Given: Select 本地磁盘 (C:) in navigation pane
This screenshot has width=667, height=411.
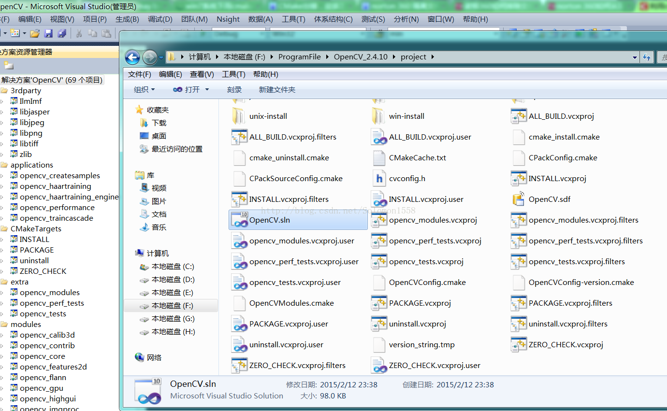Looking at the screenshot, I should click(167, 267).
